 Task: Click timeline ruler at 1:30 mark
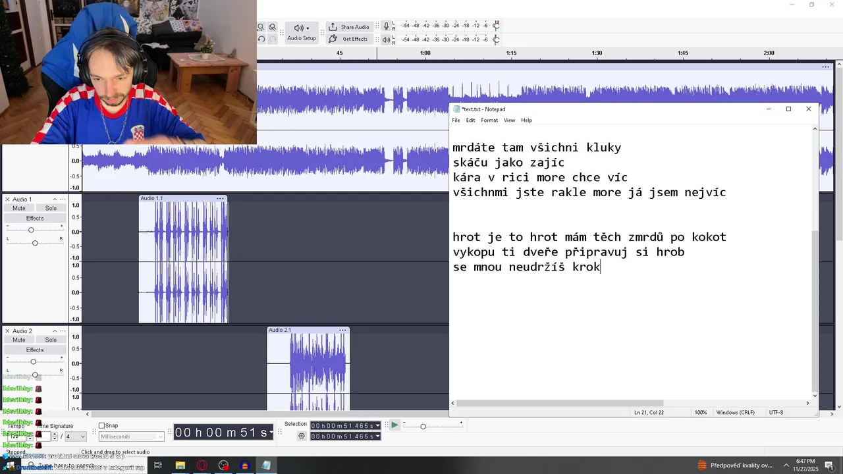(597, 53)
